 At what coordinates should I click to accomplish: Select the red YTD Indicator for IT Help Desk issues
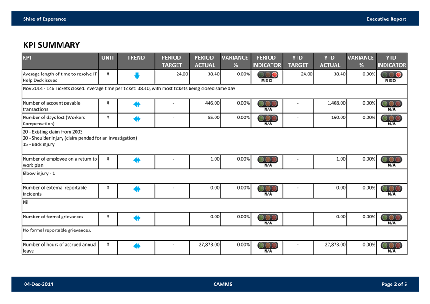tap(398, 74)
